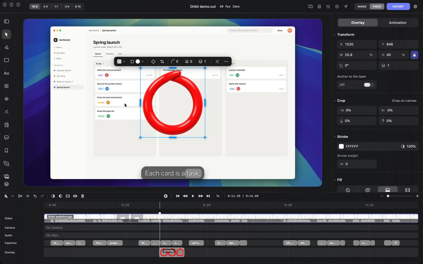The width and height of the screenshot is (423, 264).
Task: Click the EXPORT button
Action: click(x=398, y=6)
